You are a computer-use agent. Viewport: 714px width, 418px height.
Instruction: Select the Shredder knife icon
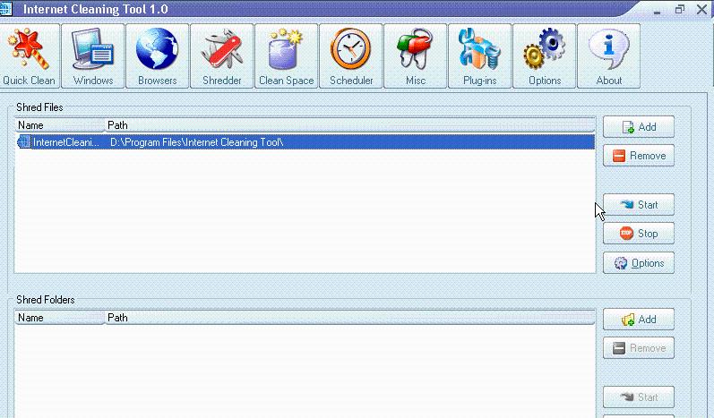(x=222, y=49)
